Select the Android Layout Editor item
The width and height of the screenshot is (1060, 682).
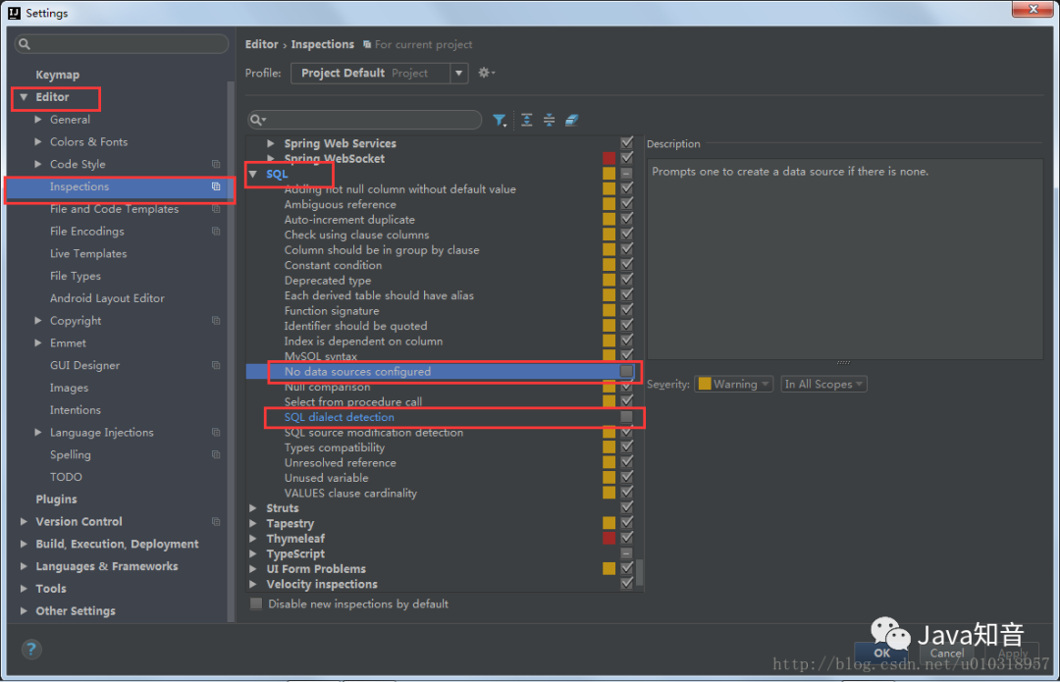click(x=107, y=298)
